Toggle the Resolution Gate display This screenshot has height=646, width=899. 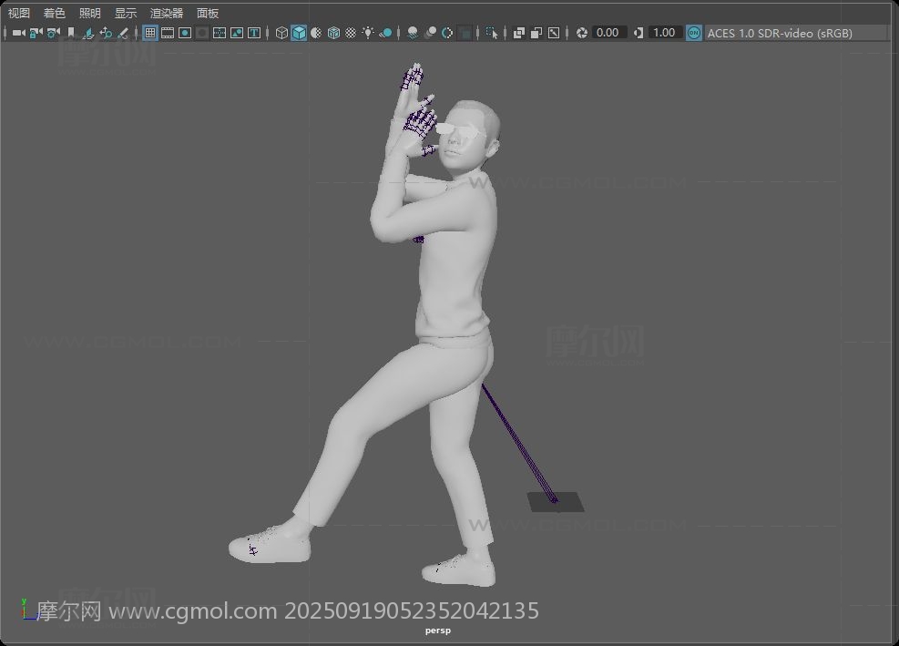185,33
